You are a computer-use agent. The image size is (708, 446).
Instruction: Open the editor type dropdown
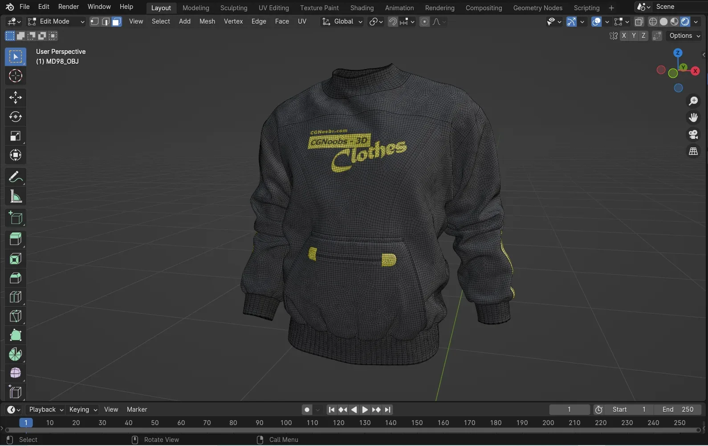(x=14, y=21)
